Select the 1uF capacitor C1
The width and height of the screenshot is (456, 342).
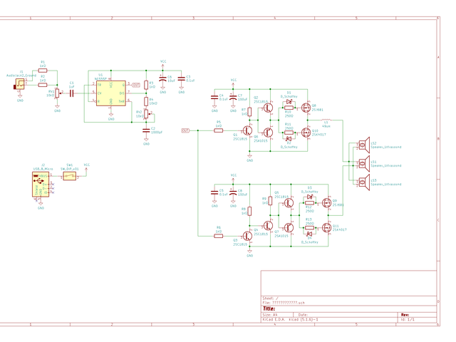[x=72, y=93]
